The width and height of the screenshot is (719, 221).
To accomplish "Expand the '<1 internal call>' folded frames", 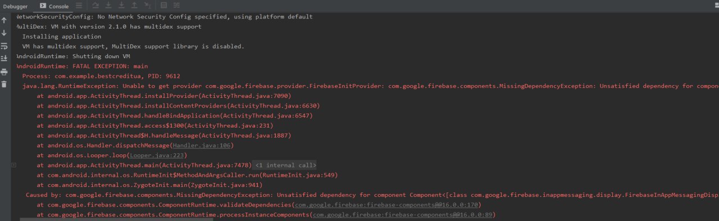I will tap(285, 166).
